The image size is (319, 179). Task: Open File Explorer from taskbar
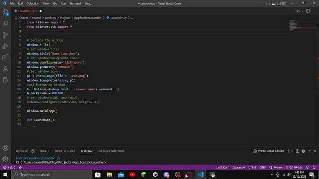109,175
